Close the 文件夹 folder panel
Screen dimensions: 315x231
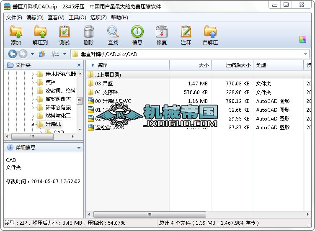tap(79, 65)
